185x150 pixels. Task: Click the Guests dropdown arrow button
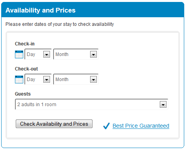(163, 105)
